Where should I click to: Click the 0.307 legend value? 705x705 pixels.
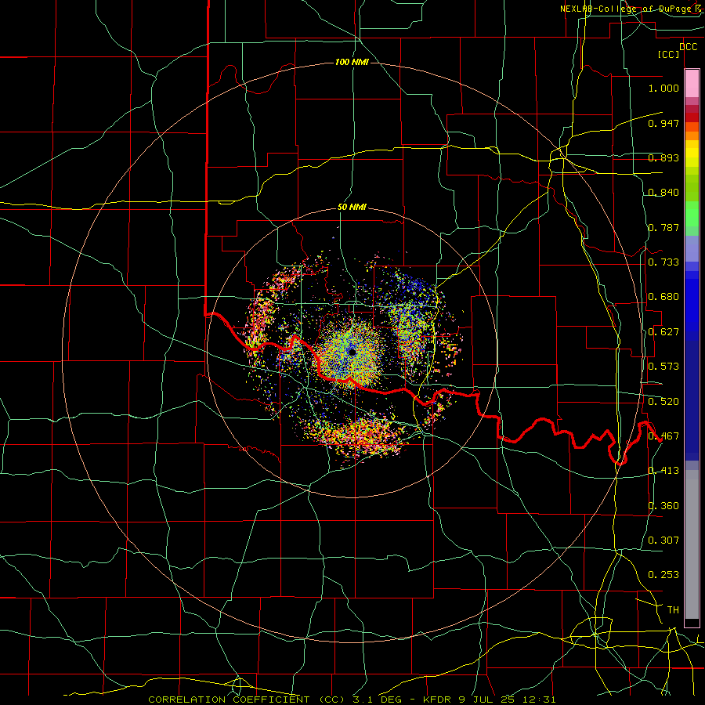[663, 540]
